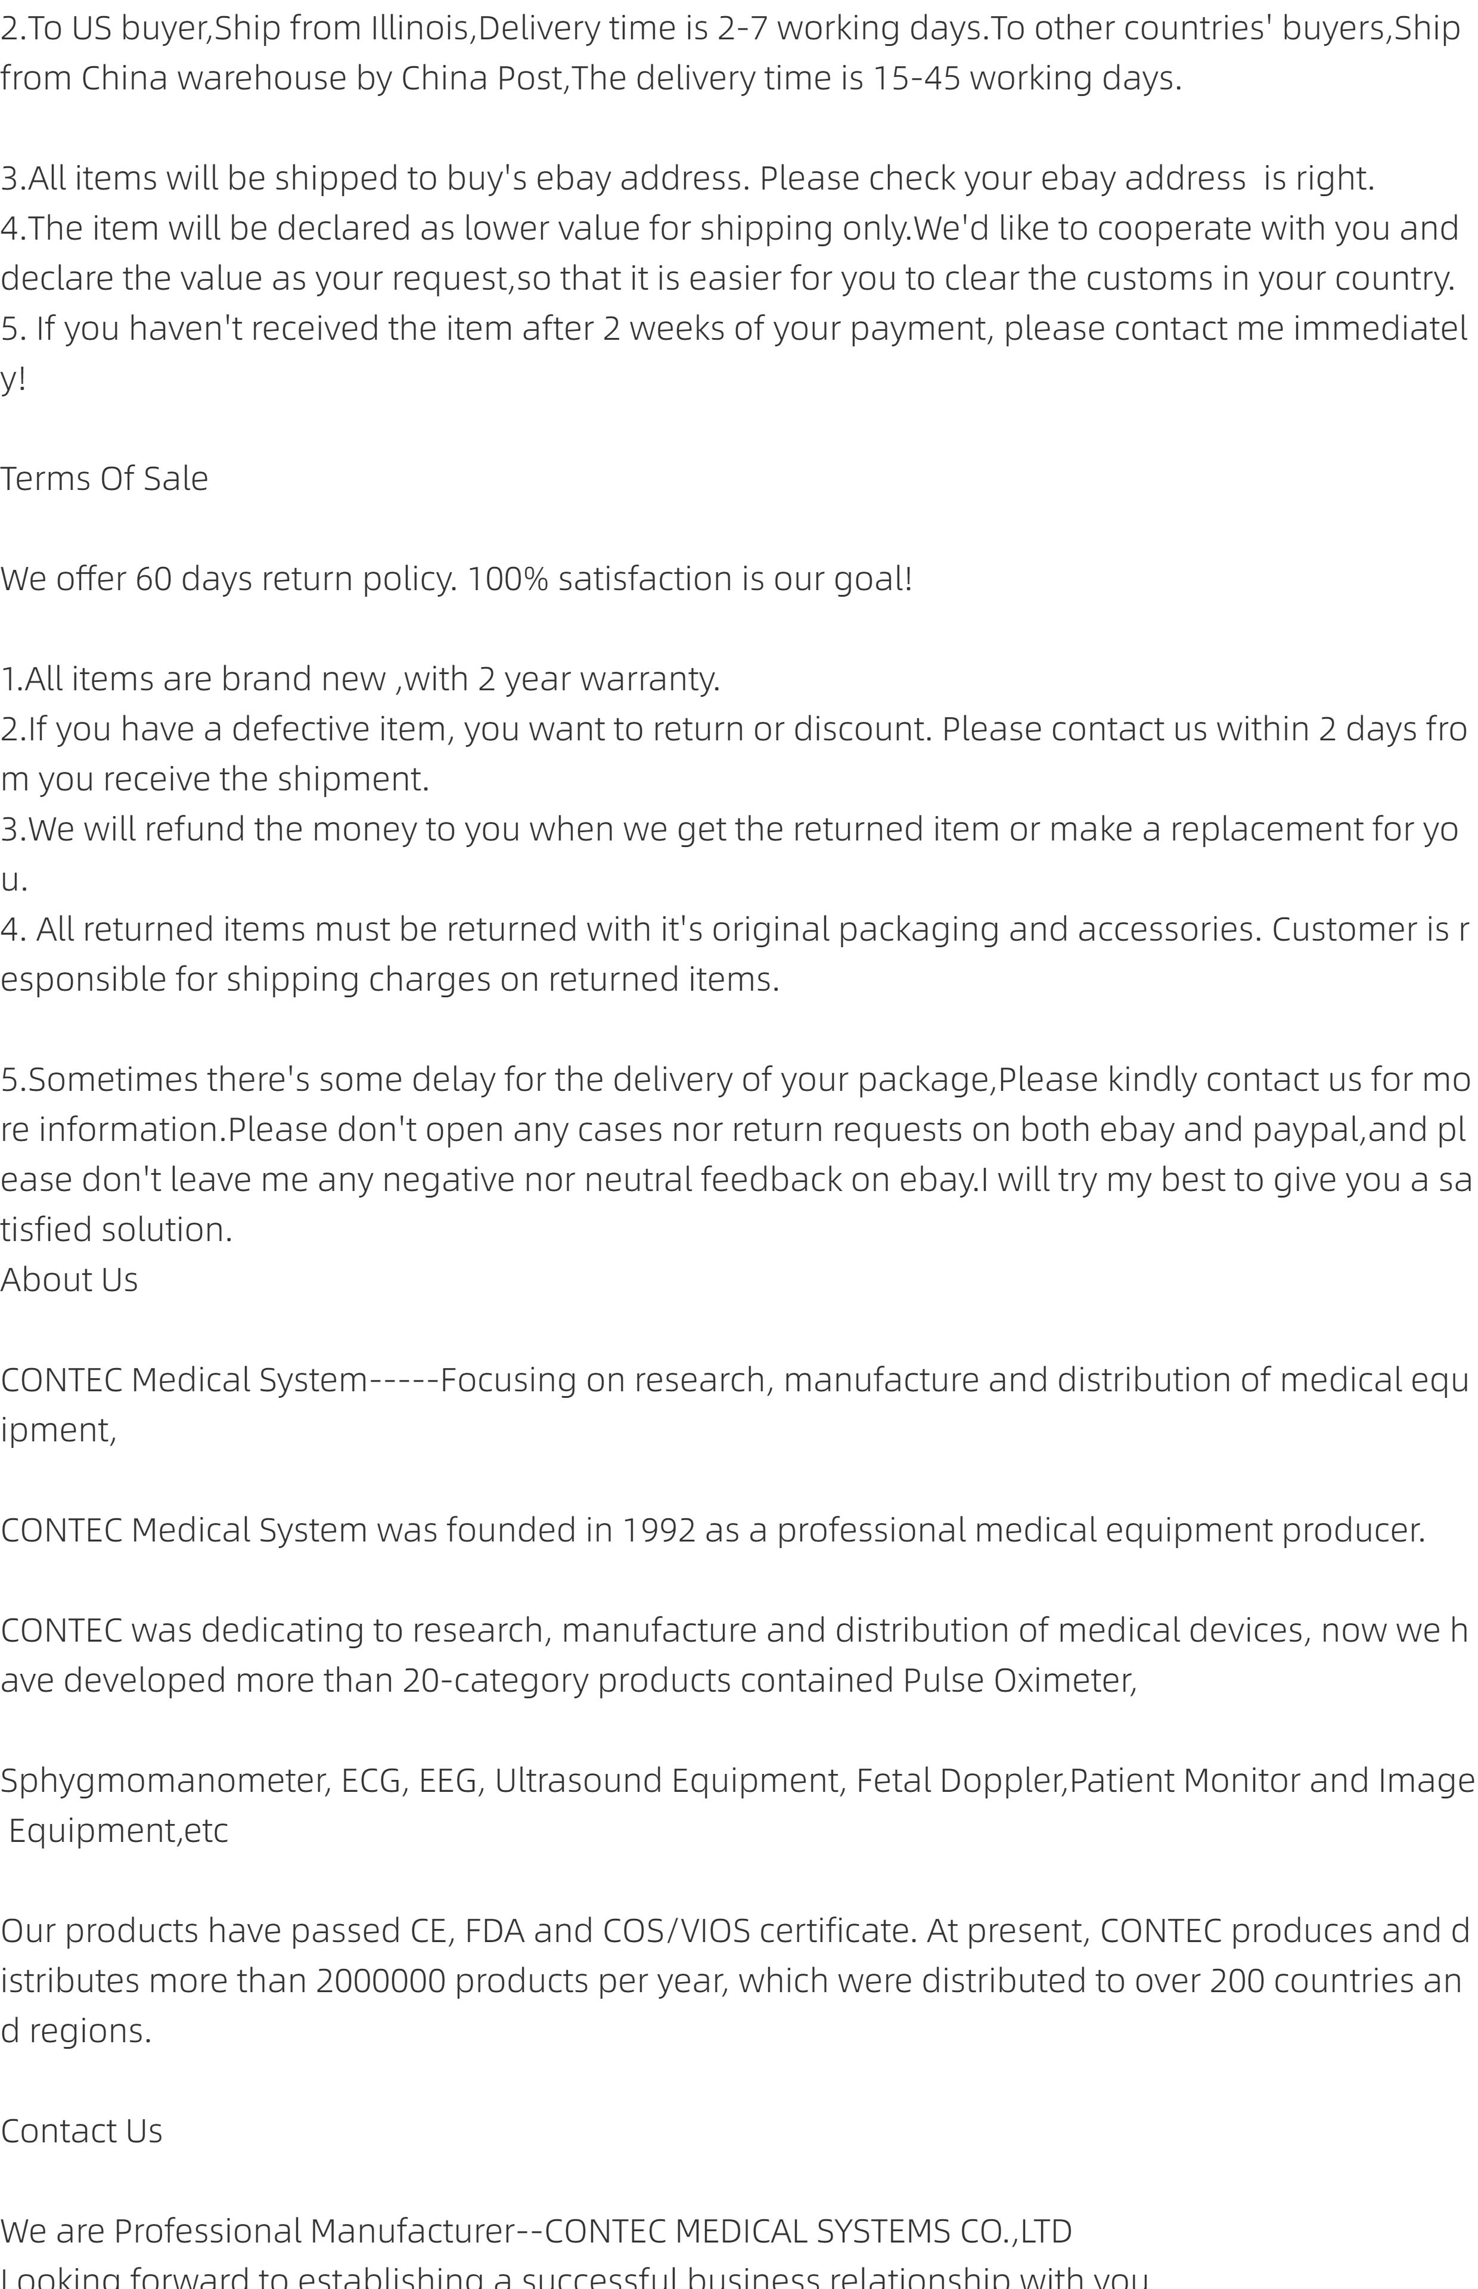Screen dimensions: 1478x2289
Task: Click the 'refund the money' line
Action: click(729, 828)
